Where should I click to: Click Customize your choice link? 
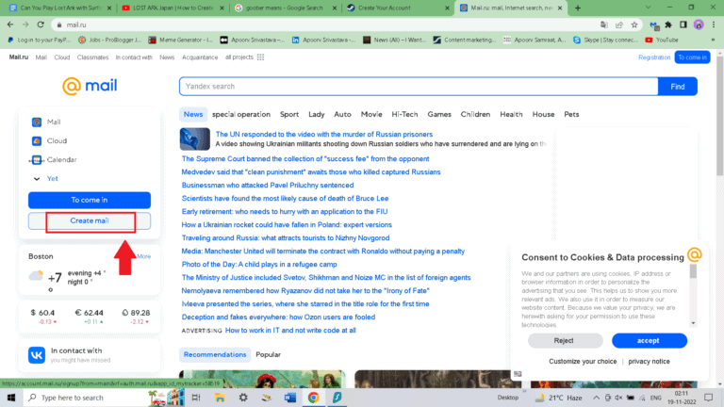click(583, 362)
